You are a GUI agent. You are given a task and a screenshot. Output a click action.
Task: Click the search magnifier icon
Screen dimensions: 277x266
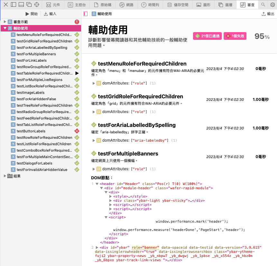tap(263, 4)
